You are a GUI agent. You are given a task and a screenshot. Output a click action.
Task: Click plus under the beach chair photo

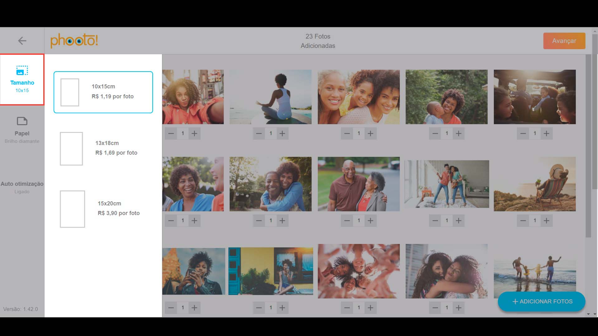pyautogui.click(x=546, y=221)
